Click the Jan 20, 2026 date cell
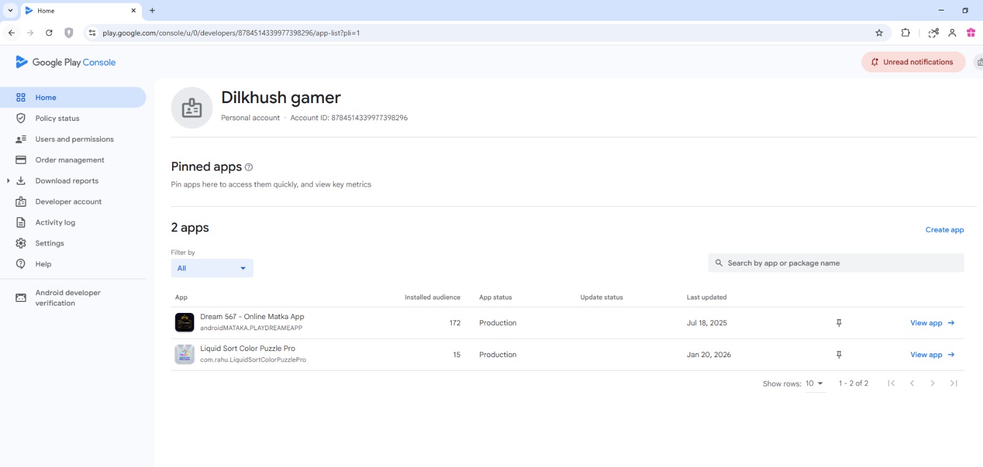 (708, 355)
